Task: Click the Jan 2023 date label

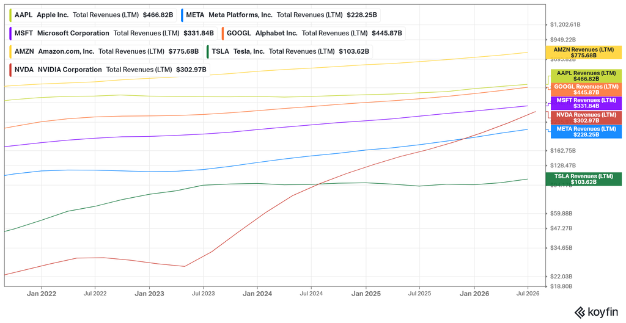Action: pos(149,294)
